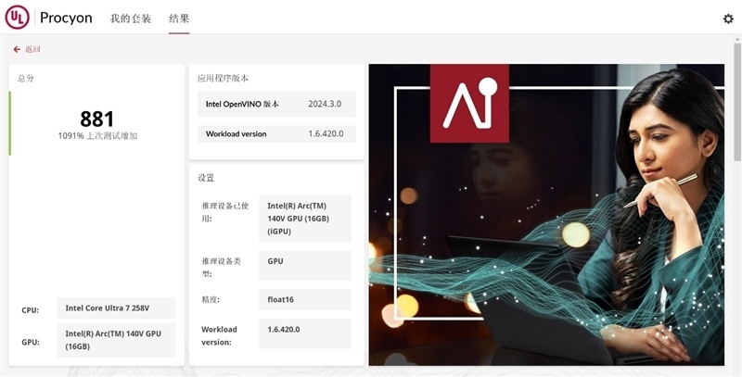Click the GPU Intel Arc 140V value box
This screenshot has width=742, height=377.
pos(116,340)
